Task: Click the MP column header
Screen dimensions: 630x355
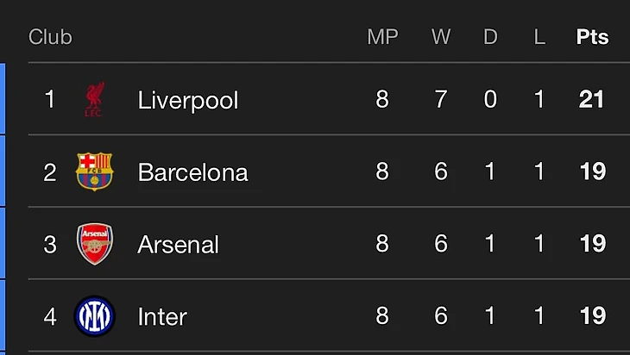Action: point(382,37)
